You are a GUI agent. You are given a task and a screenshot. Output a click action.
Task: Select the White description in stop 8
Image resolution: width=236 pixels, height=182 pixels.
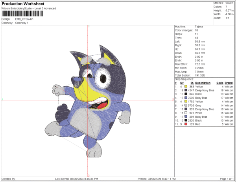[x=199, y=113]
